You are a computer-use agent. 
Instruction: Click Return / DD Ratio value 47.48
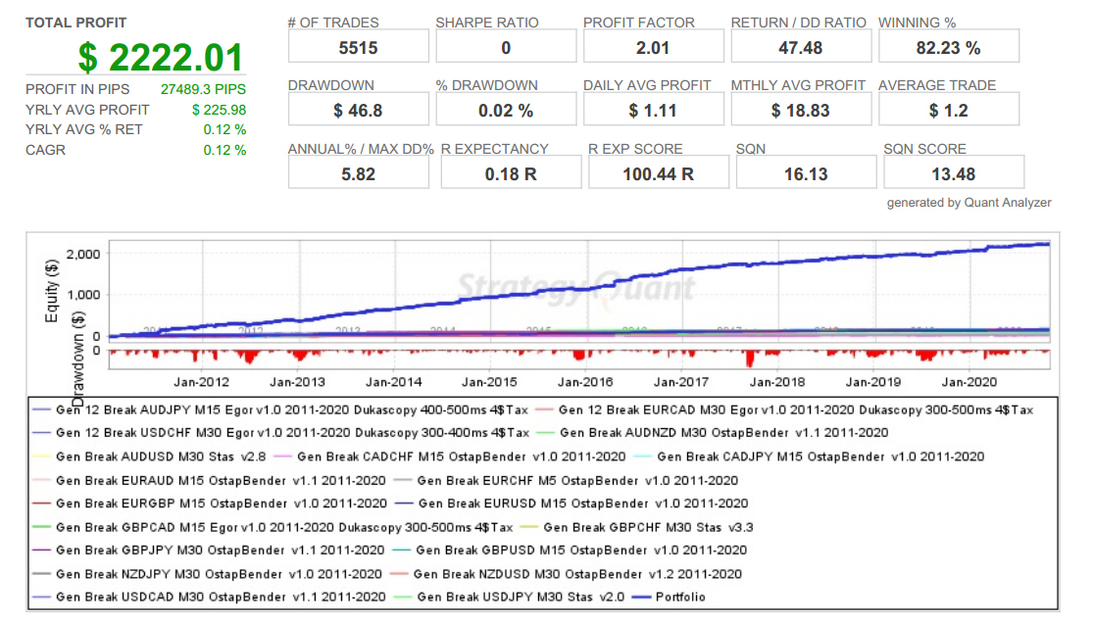point(801,47)
